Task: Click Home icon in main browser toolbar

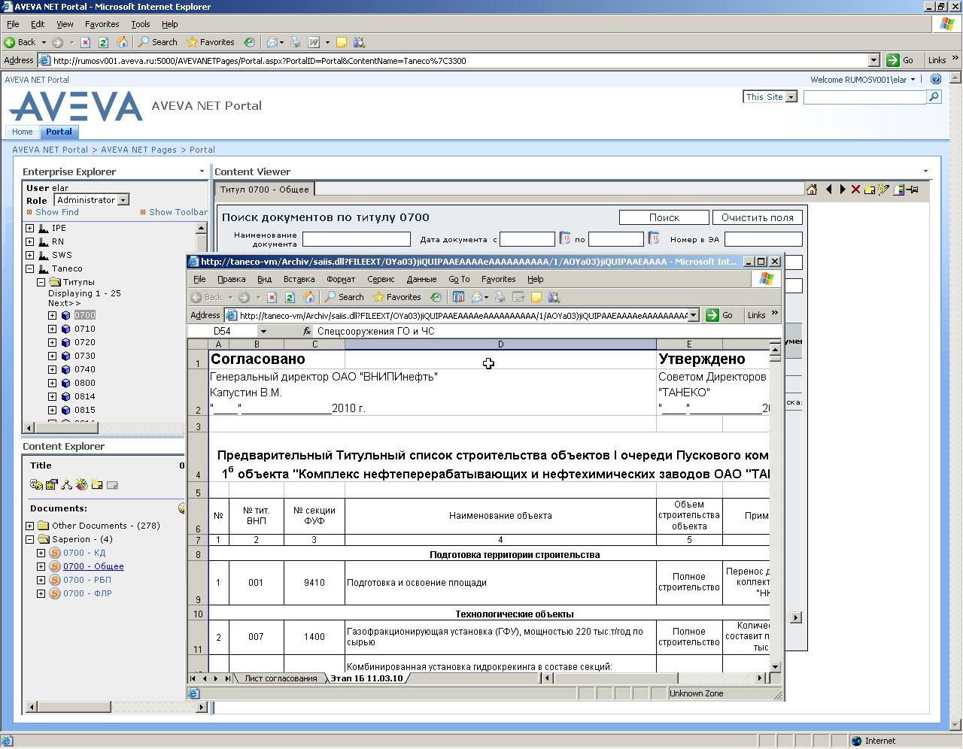Action: click(123, 42)
